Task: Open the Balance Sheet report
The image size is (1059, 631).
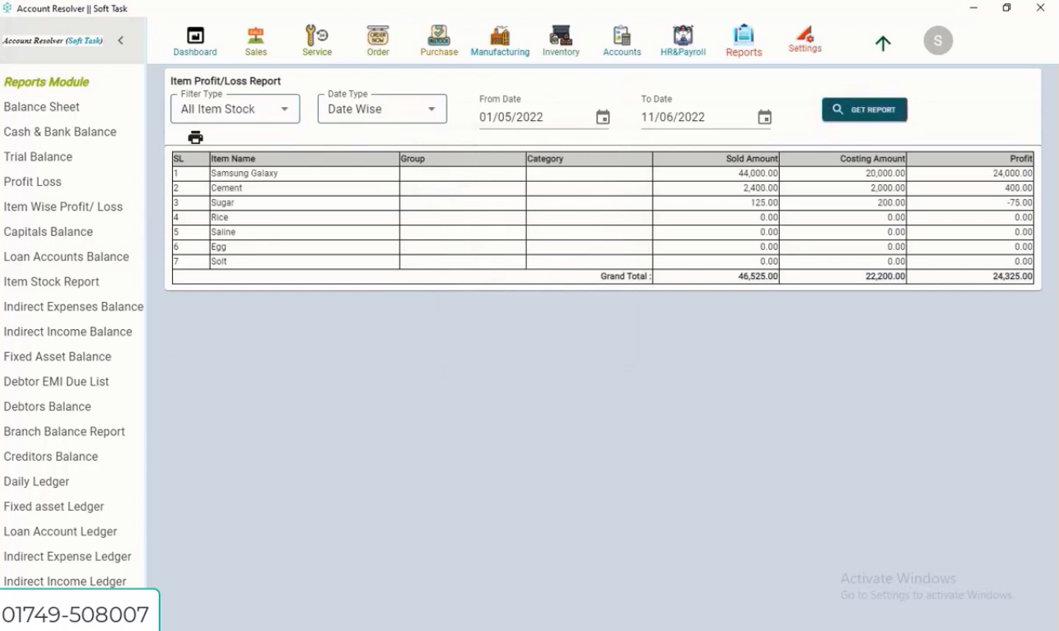Action: (x=41, y=106)
